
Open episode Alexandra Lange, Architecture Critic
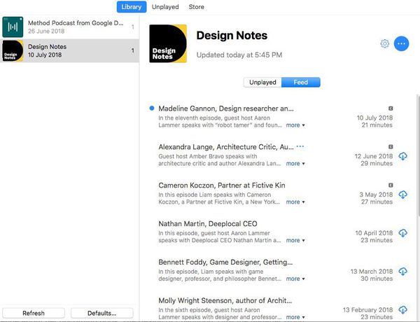[x=226, y=147]
